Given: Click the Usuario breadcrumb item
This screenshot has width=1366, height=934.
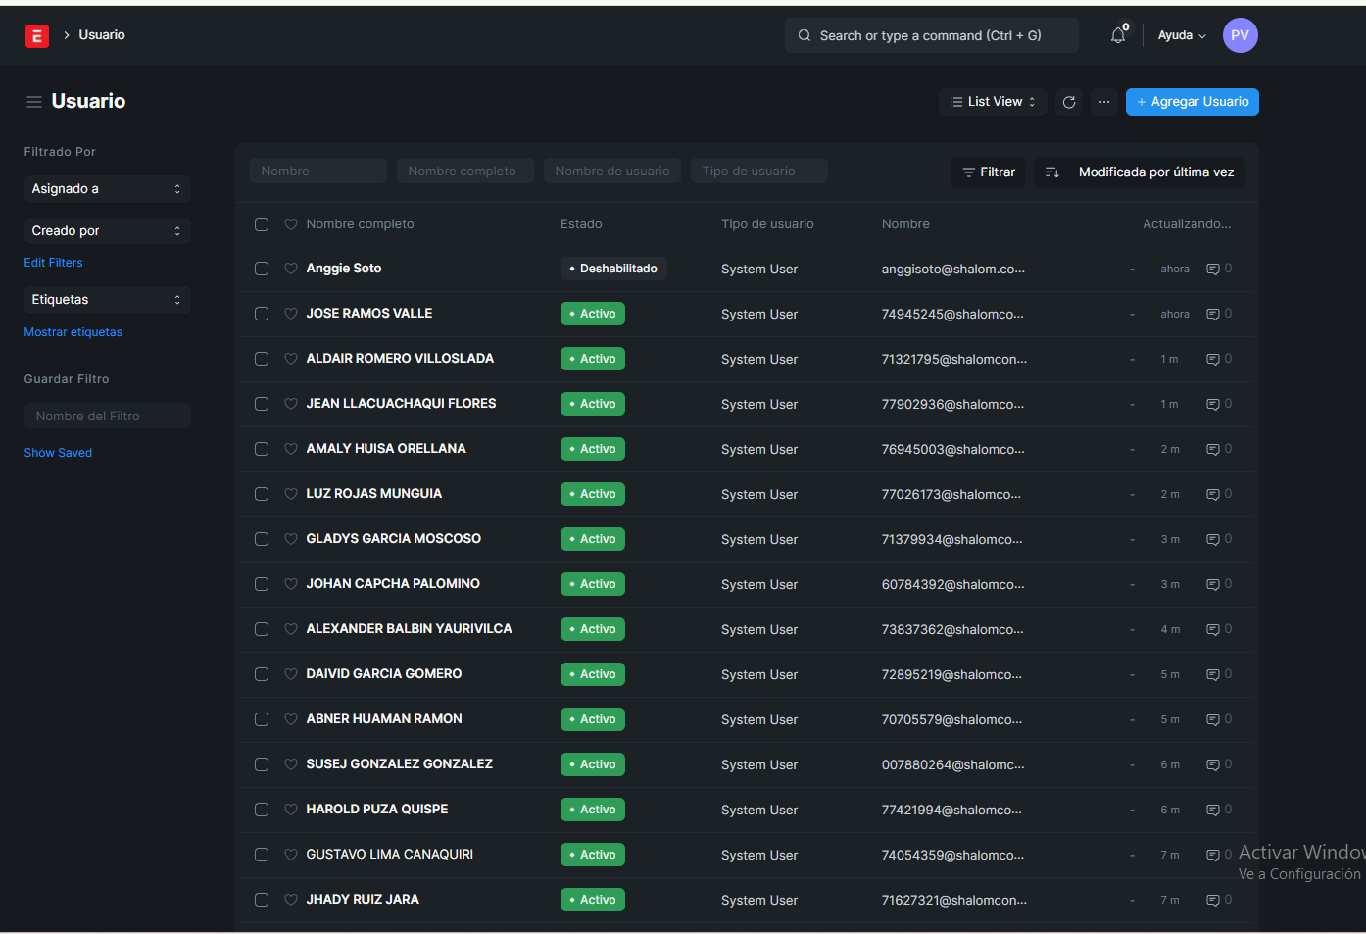Looking at the screenshot, I should point(102,35).
